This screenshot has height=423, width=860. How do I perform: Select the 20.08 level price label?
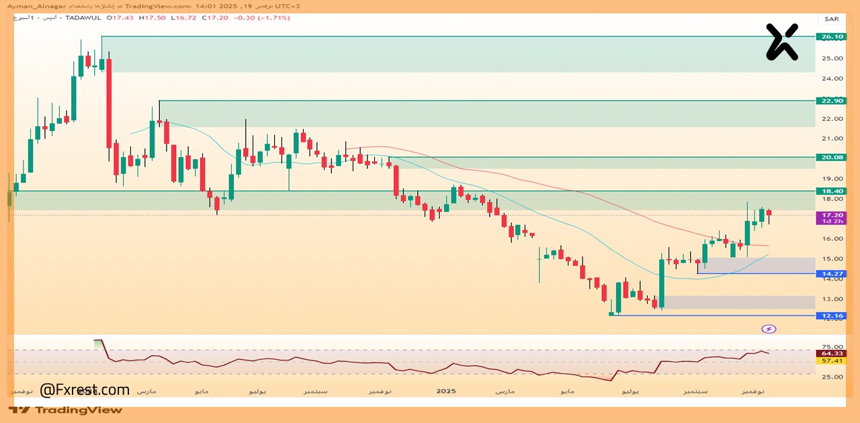pos(830,157)
